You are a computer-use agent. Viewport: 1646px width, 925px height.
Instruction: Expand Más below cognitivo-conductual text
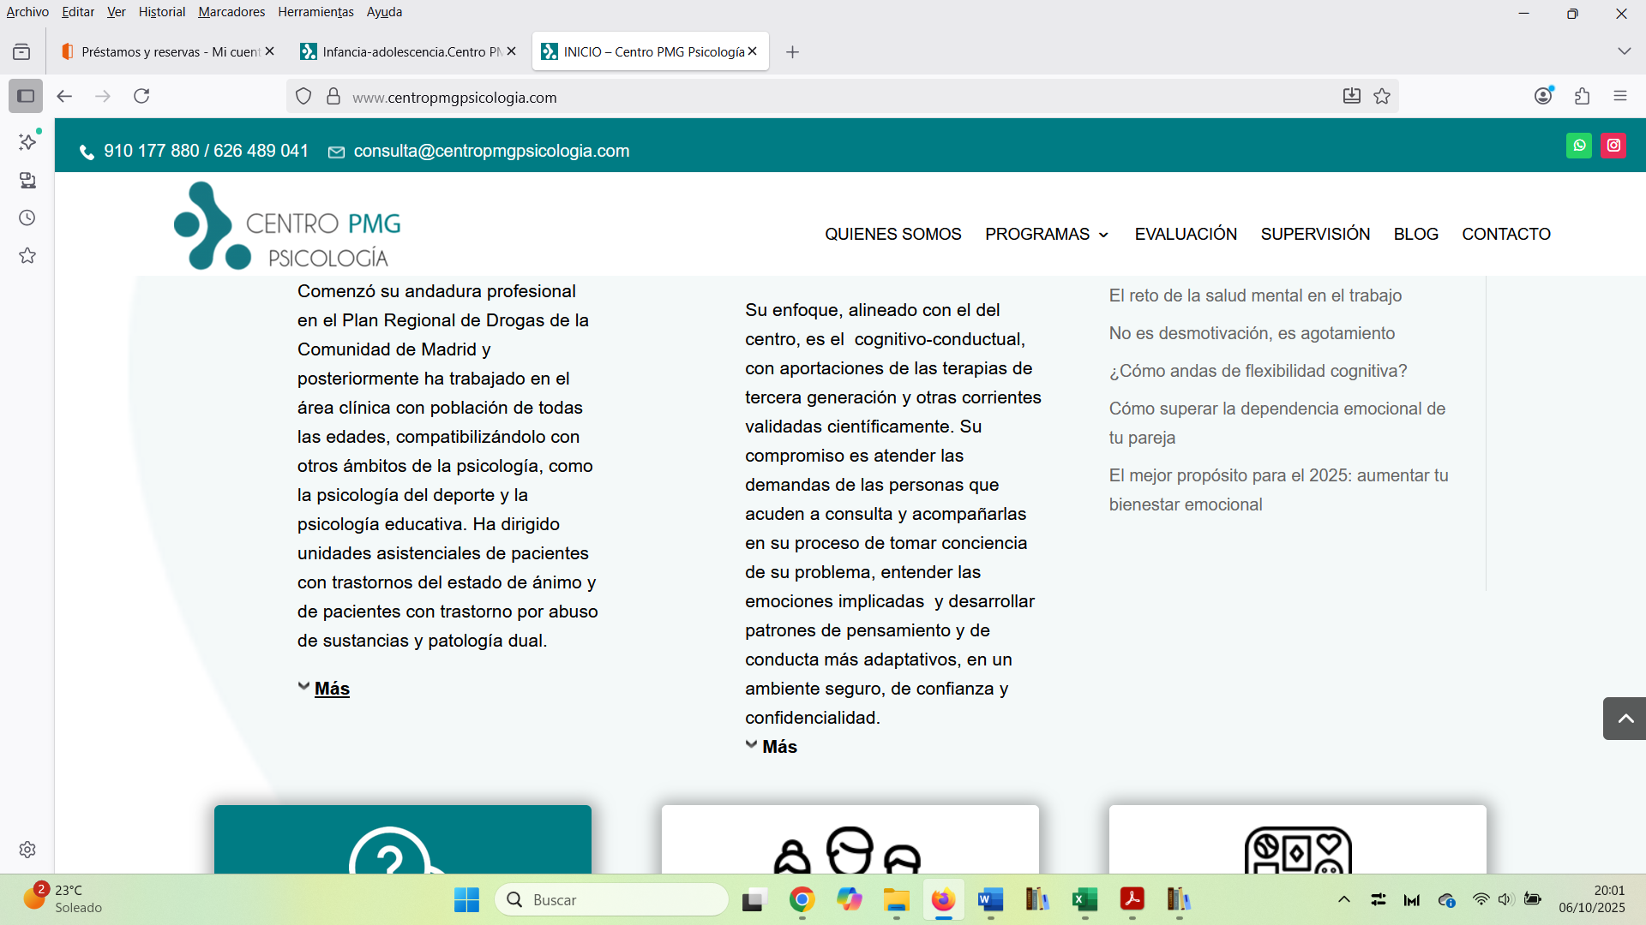778,747
